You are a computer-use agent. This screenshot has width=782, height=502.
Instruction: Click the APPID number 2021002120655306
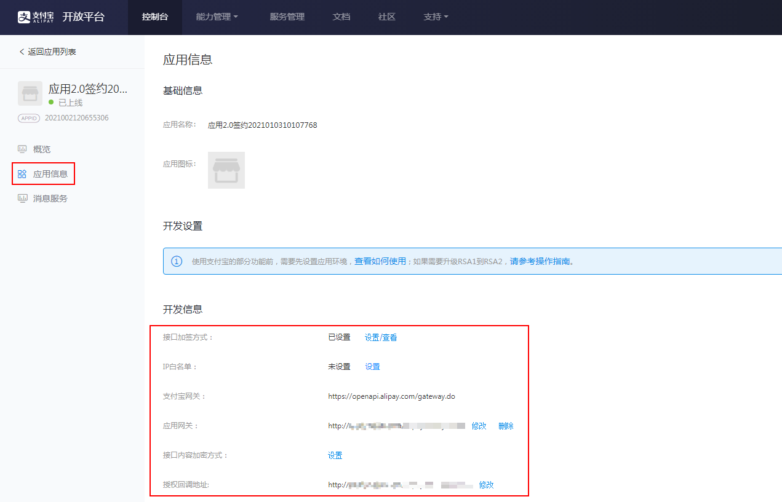point(77,118)
